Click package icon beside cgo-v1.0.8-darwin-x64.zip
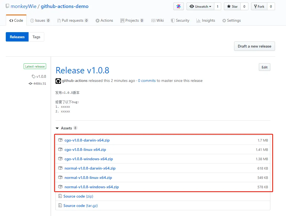Viewport: 286px width, 216px height. (x=60, y=140)
